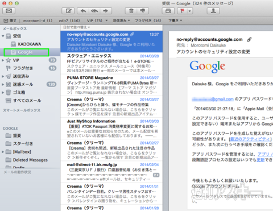Screen dimensions: 273x211
Task: Click the recipient Morotomi Daisuke in header
Action: coord(208,45)
